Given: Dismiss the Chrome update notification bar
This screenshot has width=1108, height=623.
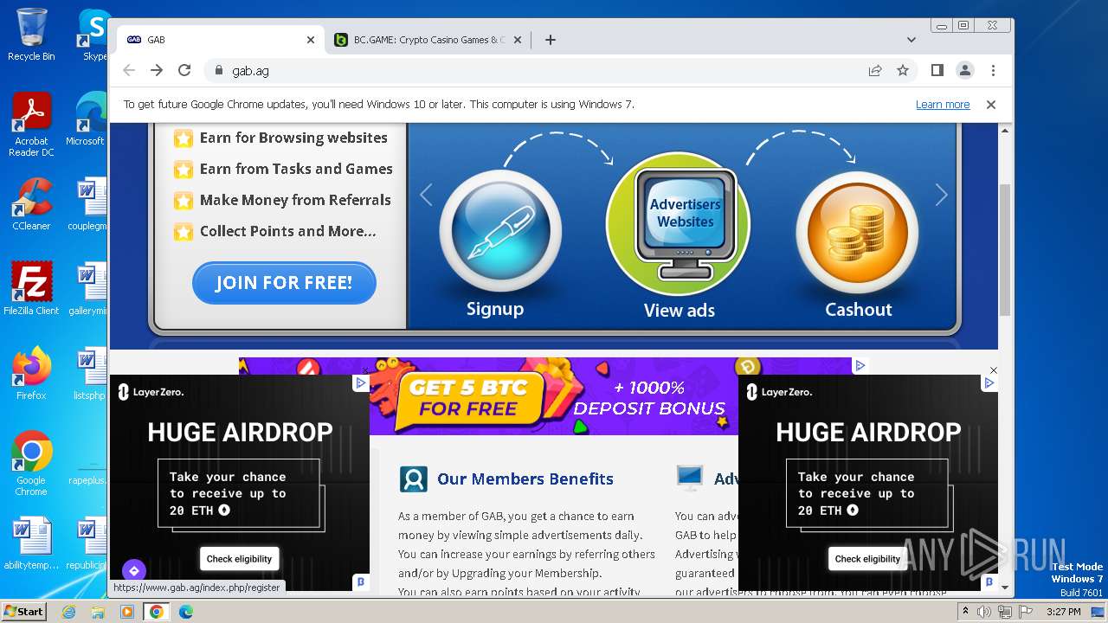Looking at the screenshot, I should tap(991, 105).
